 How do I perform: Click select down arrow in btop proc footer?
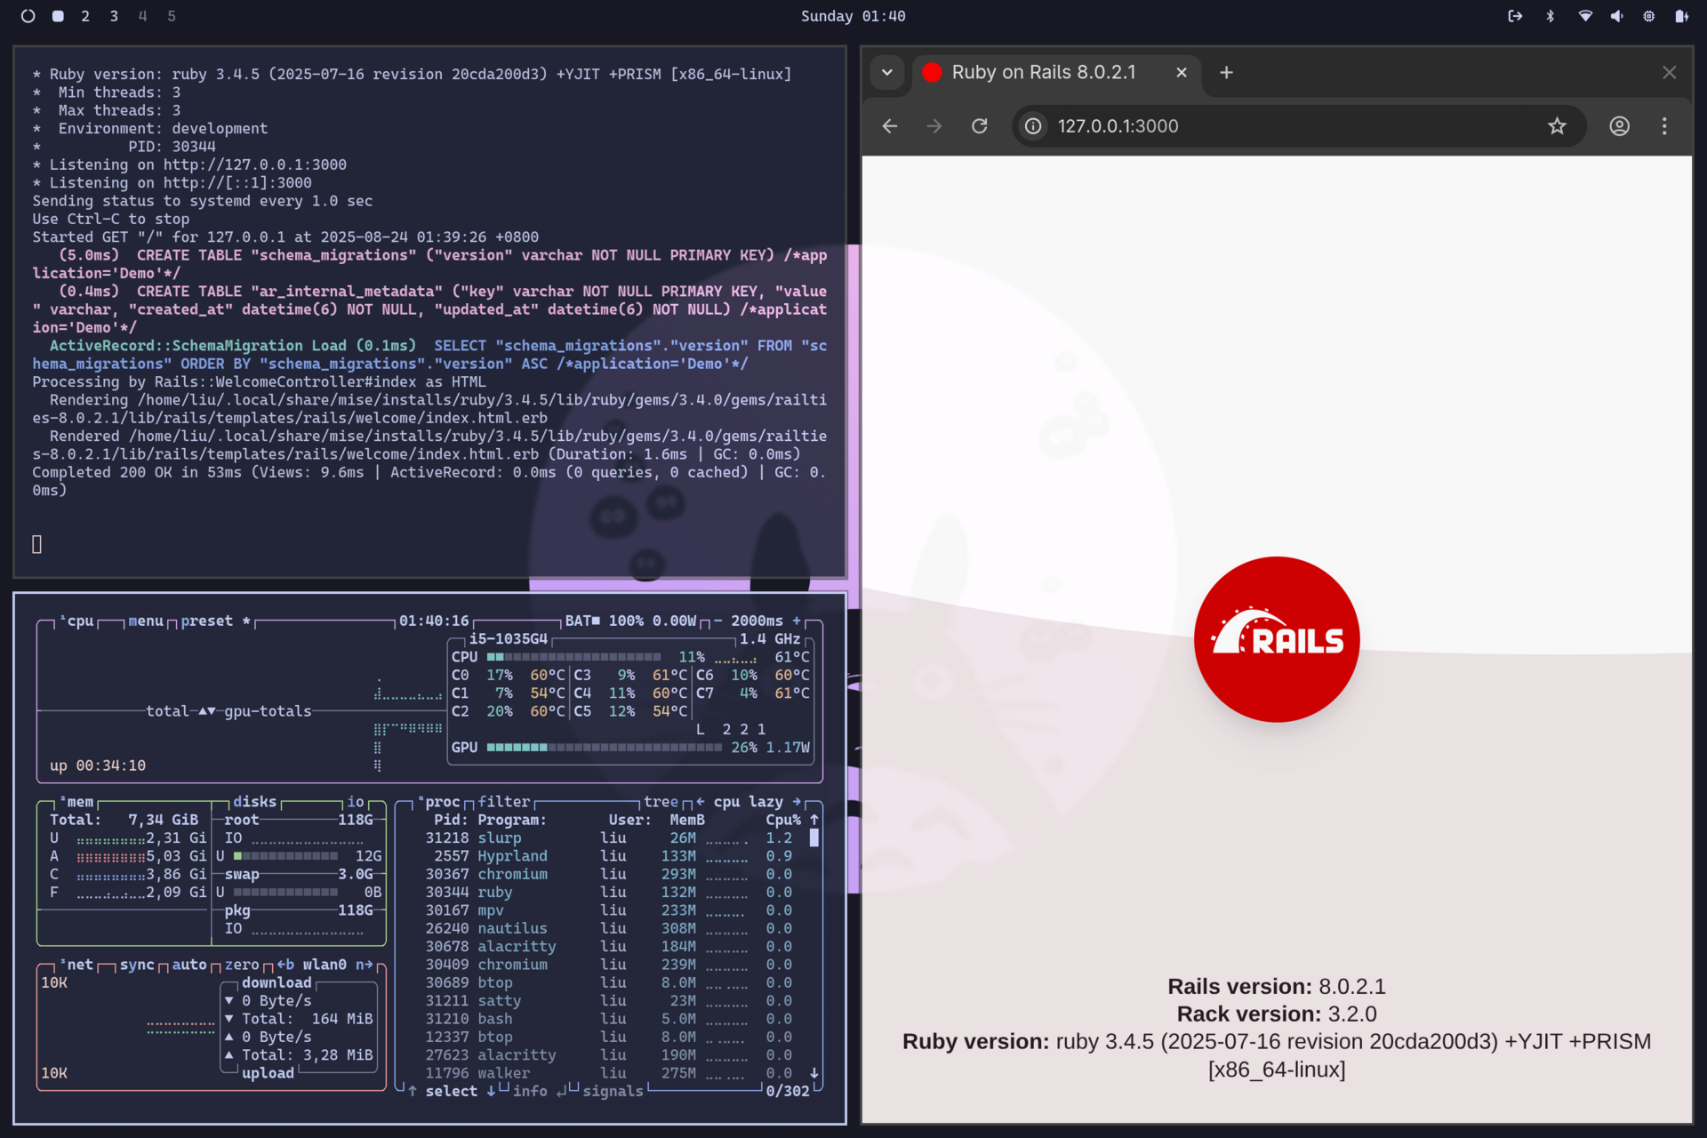[491, 1091]
